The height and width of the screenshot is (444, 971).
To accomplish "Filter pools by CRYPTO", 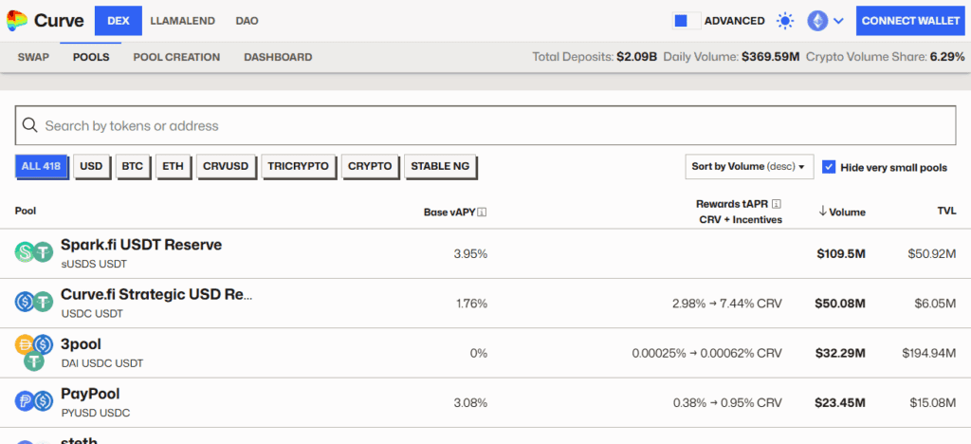I will point(370,167).
